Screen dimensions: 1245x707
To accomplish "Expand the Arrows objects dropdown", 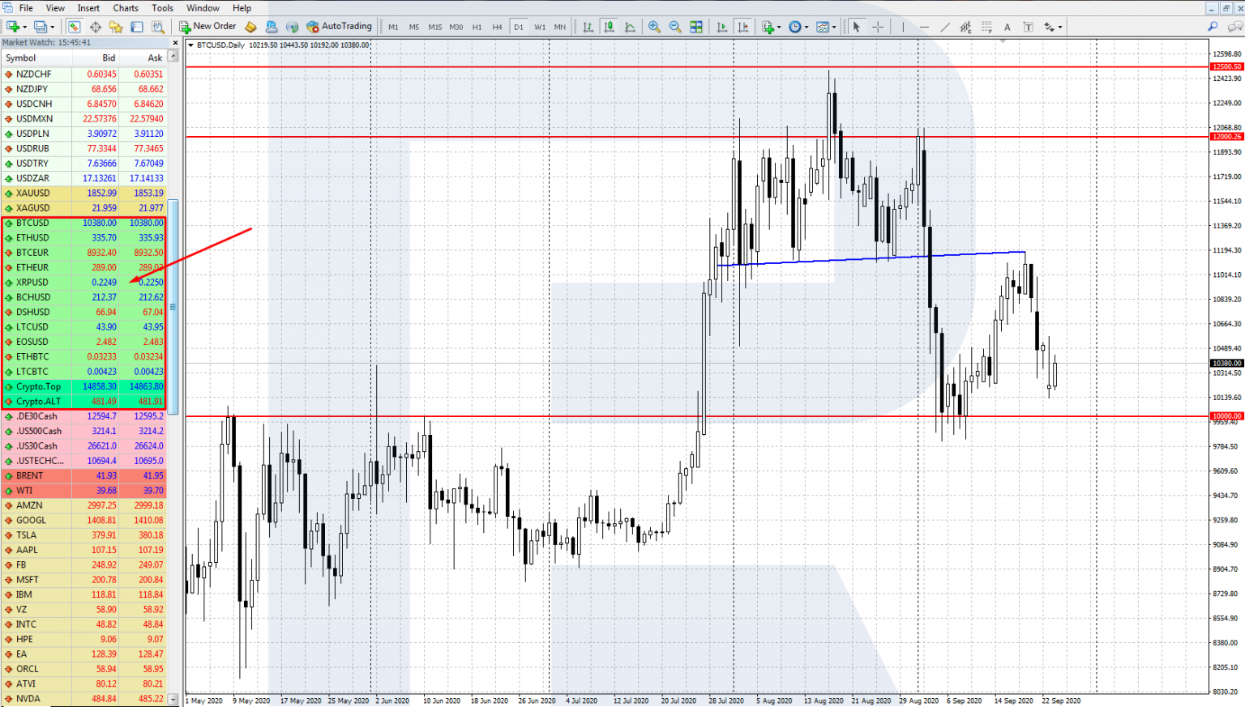I will (1059, 28).
